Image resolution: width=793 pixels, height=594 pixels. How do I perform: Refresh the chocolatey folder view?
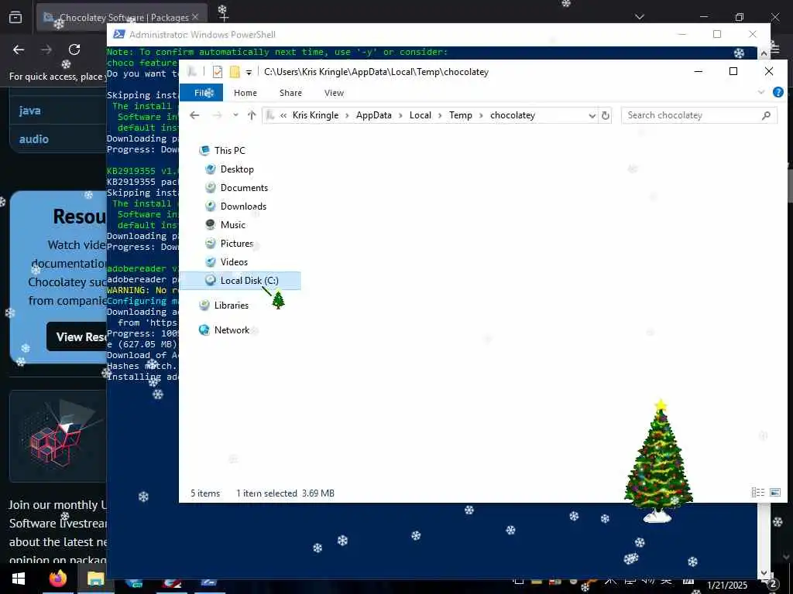point(606,116)
